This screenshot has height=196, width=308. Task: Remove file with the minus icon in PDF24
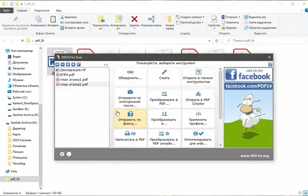pyautogui.click(x=62, y=64)
